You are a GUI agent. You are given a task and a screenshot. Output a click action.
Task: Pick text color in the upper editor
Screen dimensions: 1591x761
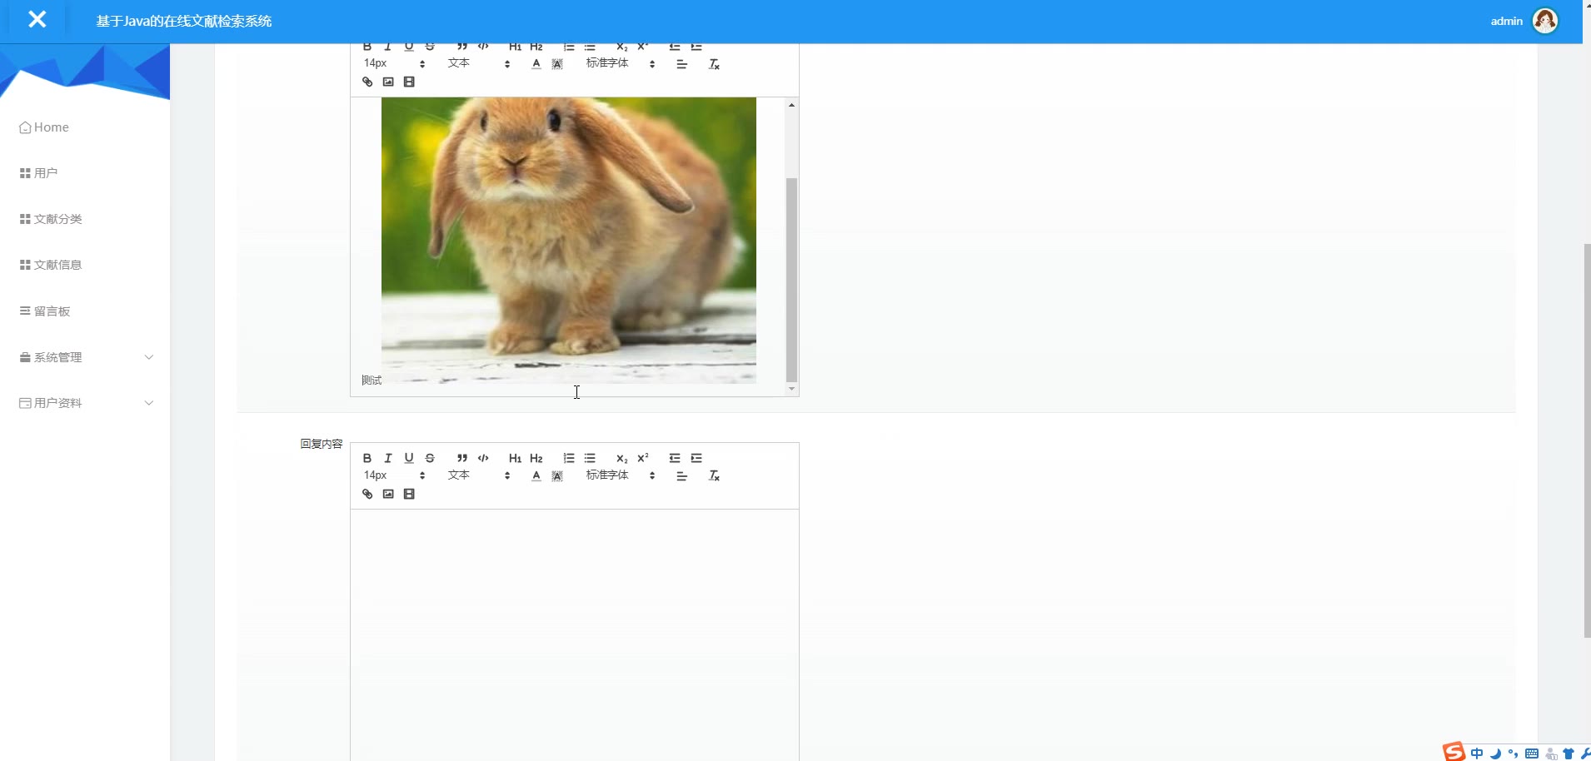point(536,63)
